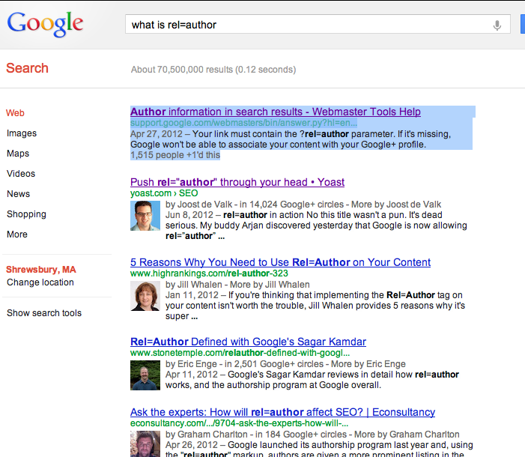Image resolution: width=525 pixels, height=457 pixels.
Task: Select Maps in the left sidebar
Action: [x=18, y=154]
